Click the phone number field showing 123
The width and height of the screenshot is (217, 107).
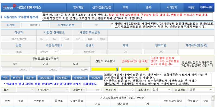coord(54,39)
